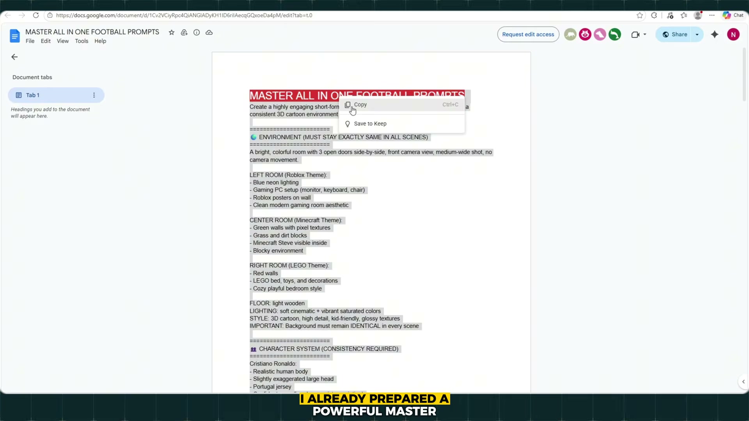Open the Edit menu

point(46,41)
